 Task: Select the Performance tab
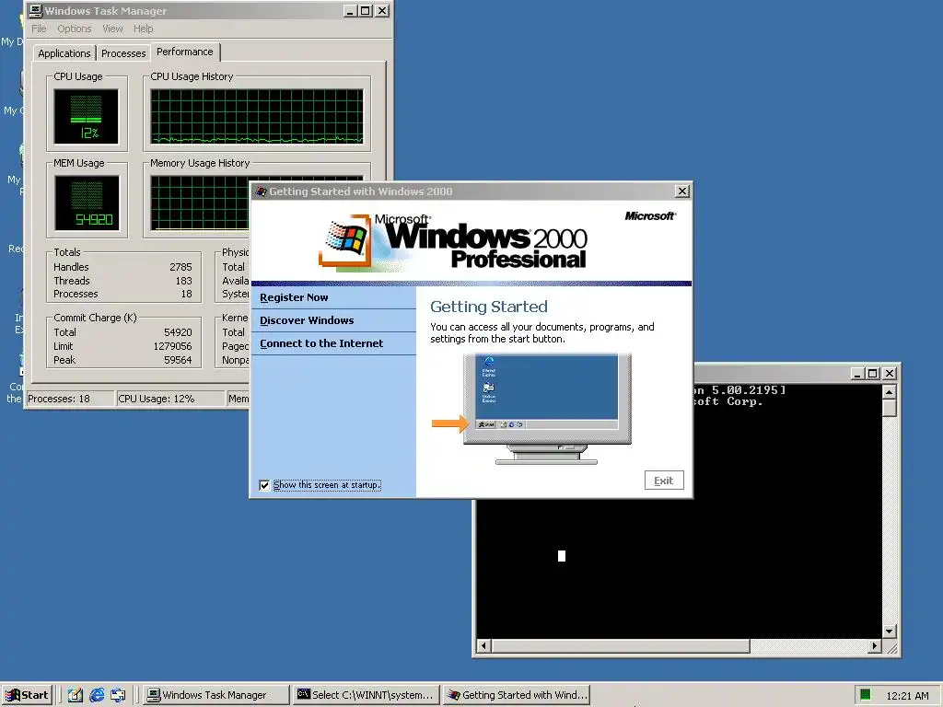pyautogui.click(x=184, y=52)
